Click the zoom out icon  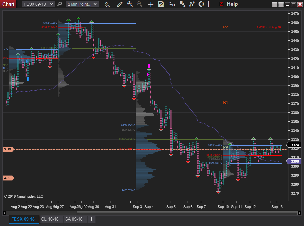coord(139,4)
